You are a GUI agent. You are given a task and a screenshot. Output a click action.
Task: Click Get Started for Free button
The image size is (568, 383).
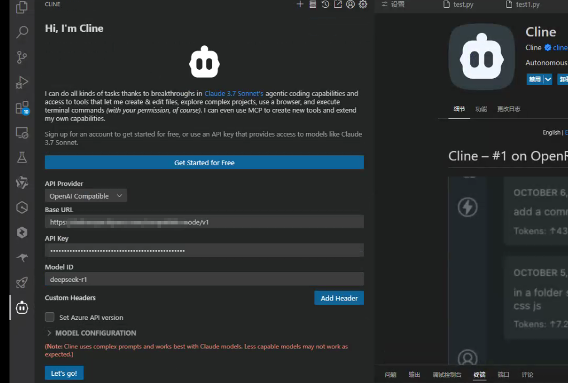coord(204,162)
